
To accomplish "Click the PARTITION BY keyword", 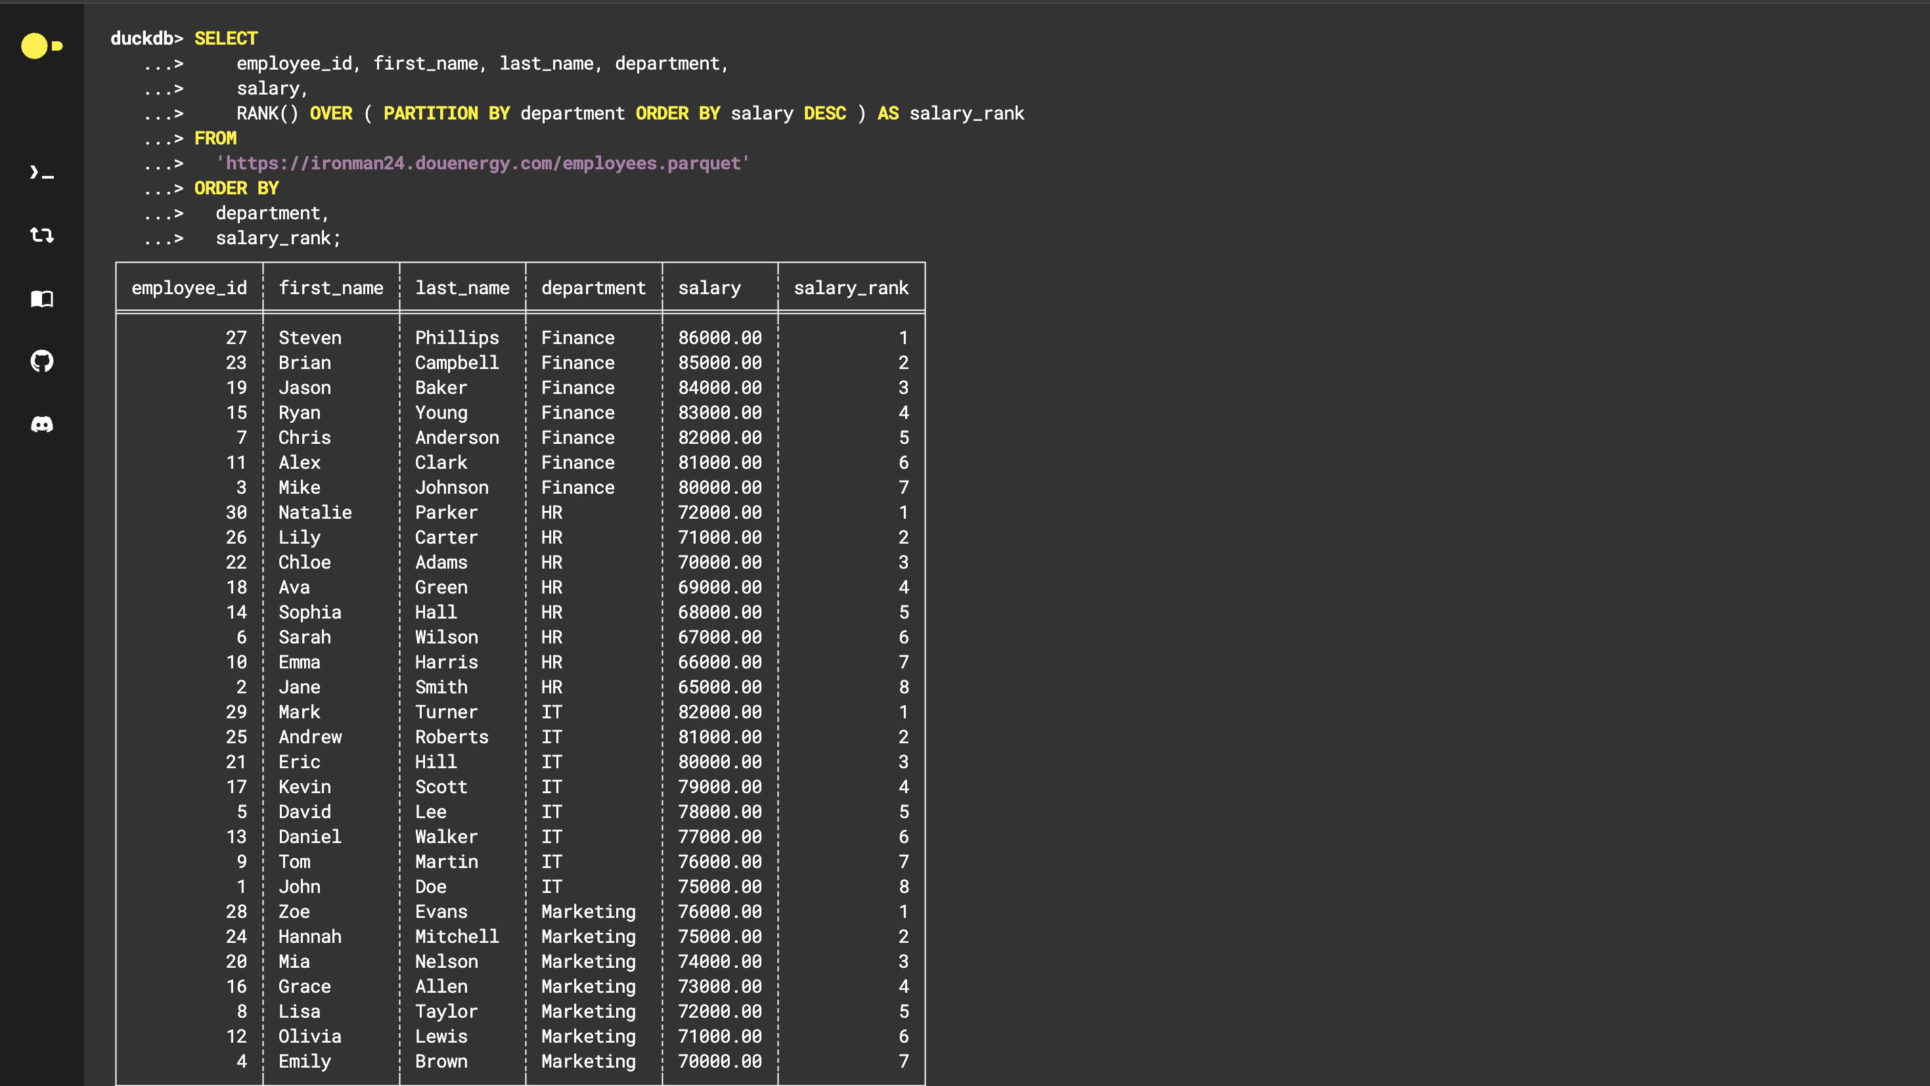I will tap(447, 113).
